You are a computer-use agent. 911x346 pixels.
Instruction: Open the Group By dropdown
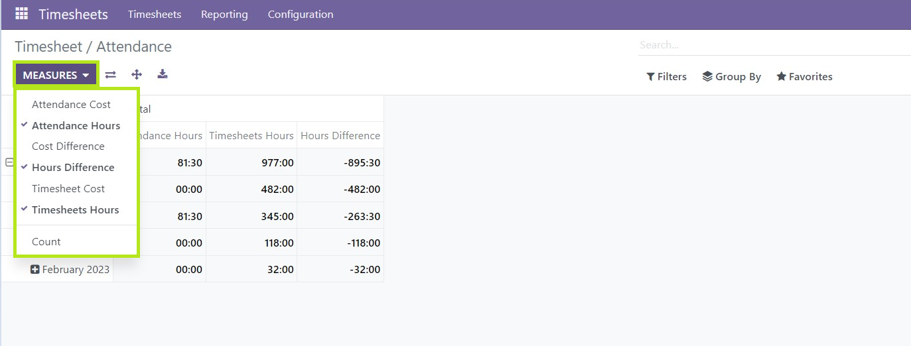point(731,76)
